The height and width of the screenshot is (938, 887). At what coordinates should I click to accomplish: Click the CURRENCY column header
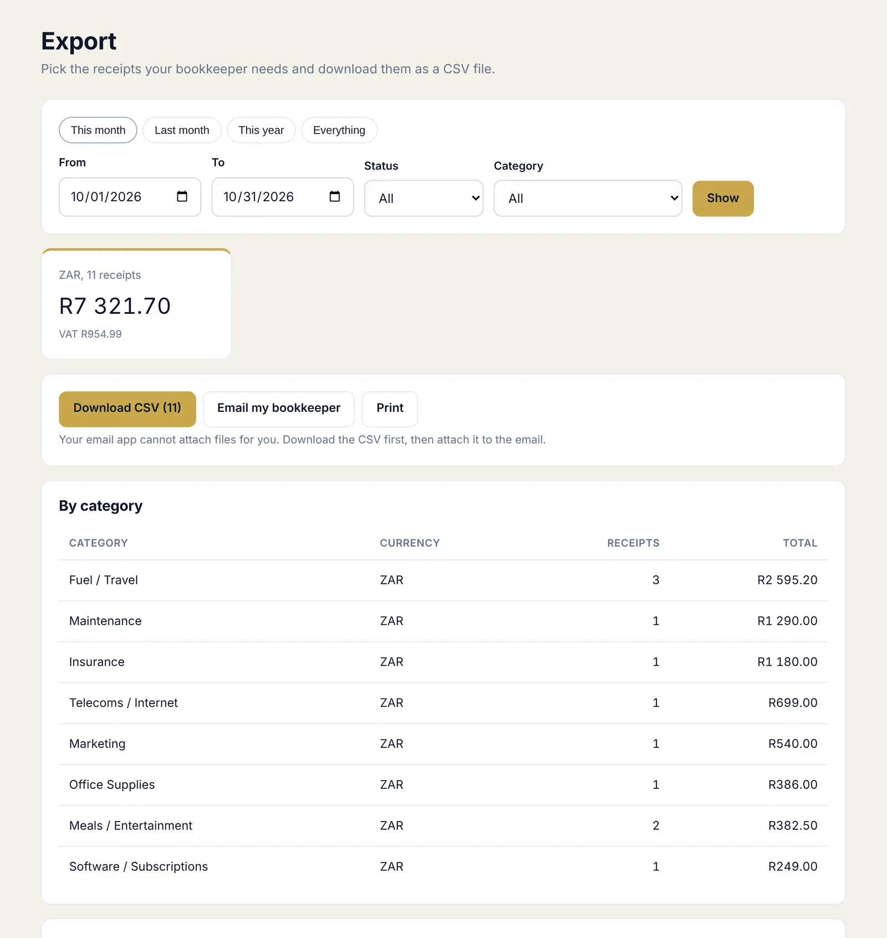[x=410, y=543]
